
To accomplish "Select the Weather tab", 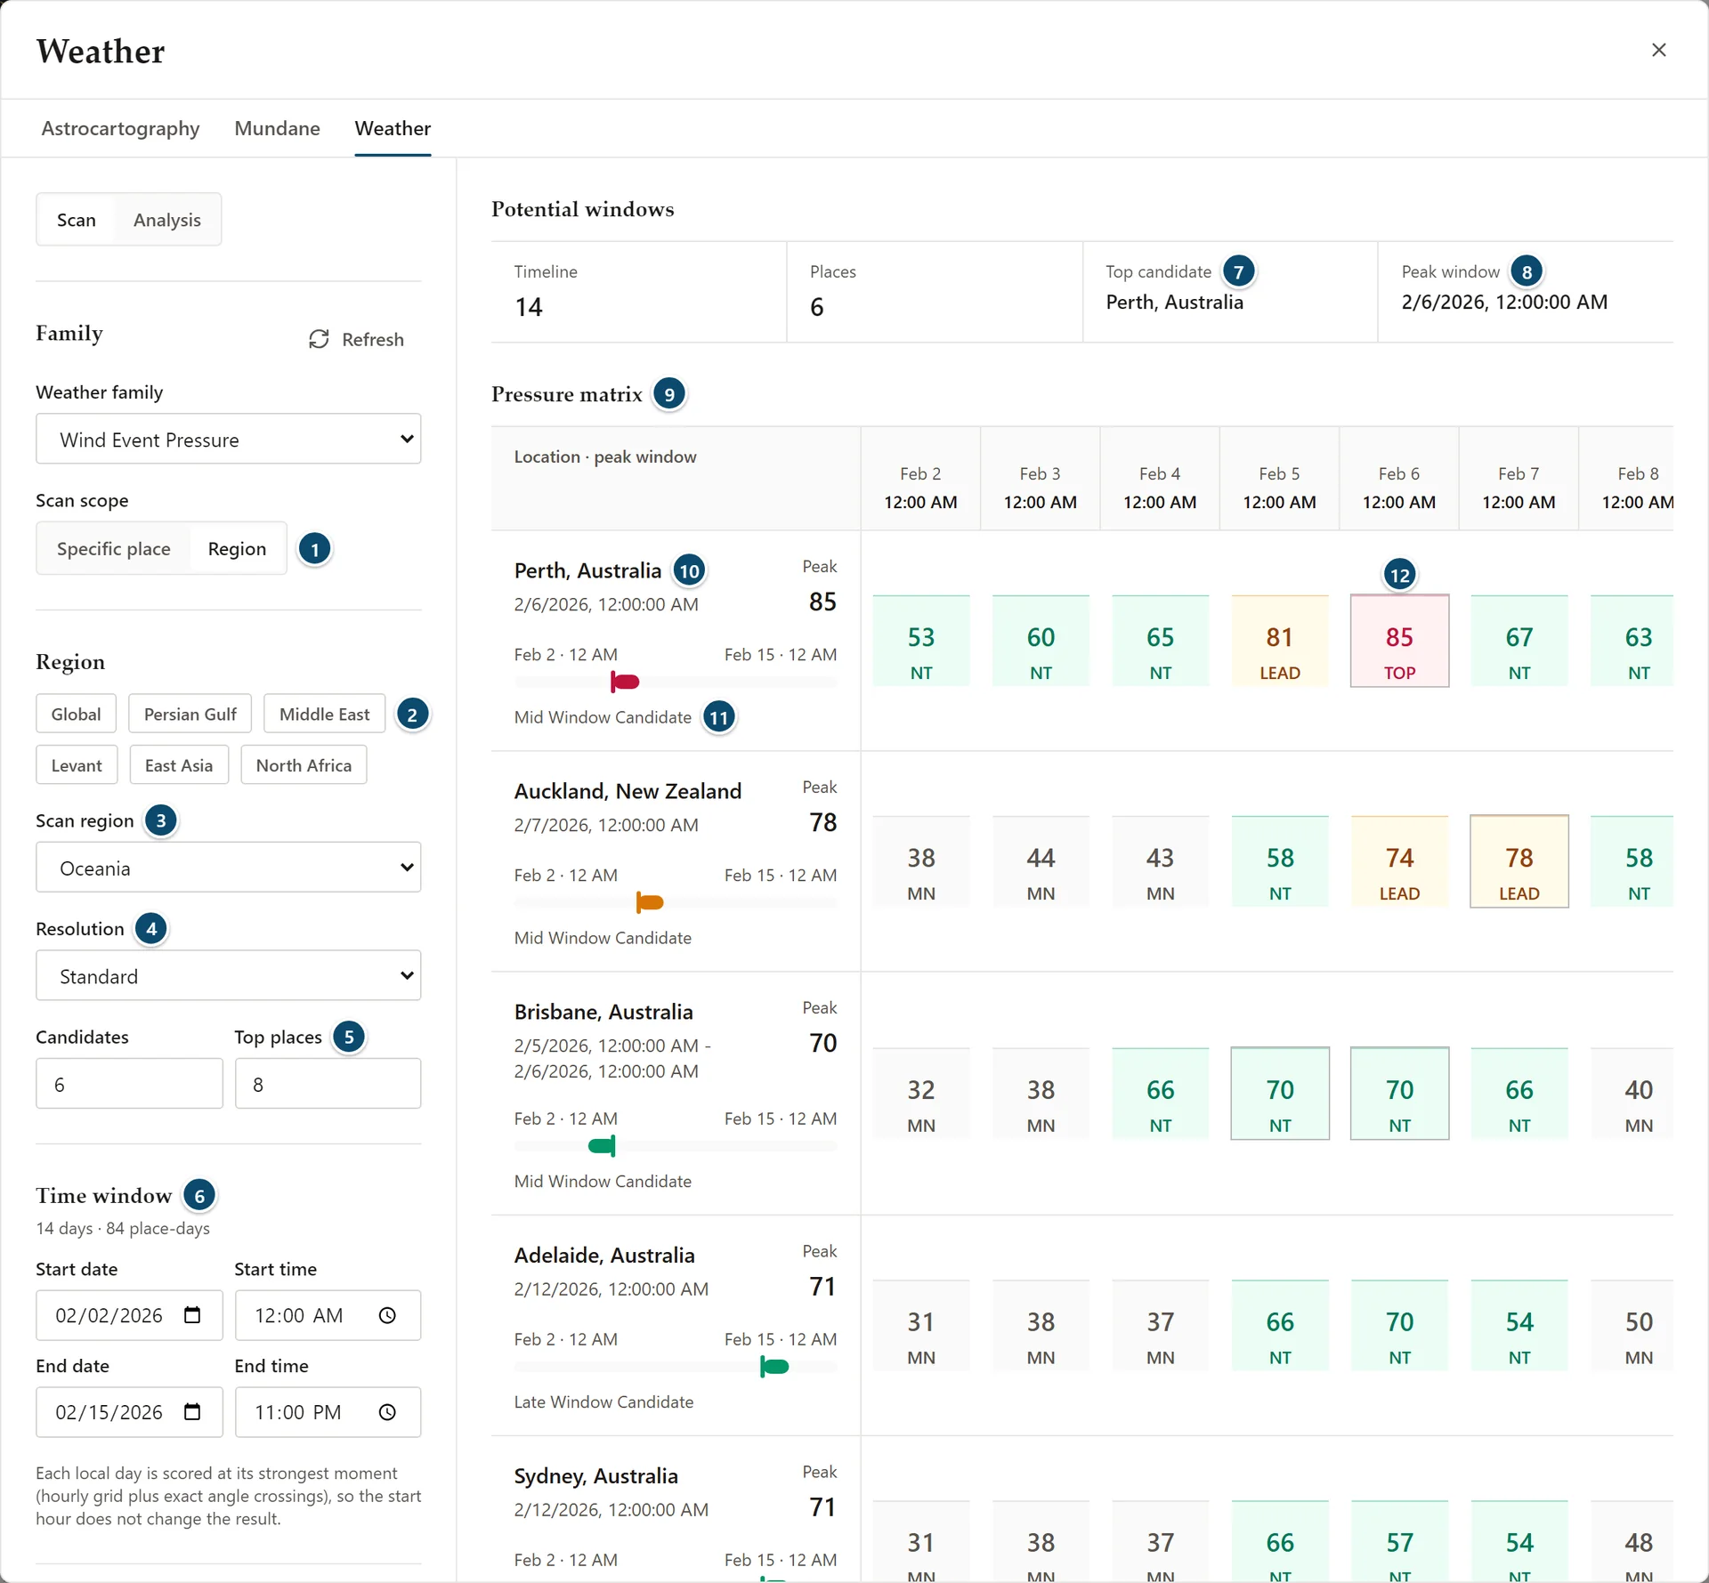I will [393, 128].
